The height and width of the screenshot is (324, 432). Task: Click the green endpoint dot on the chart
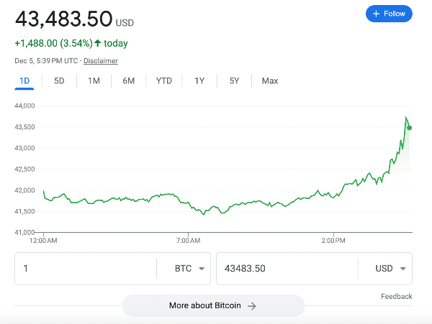tap(410, 128)
